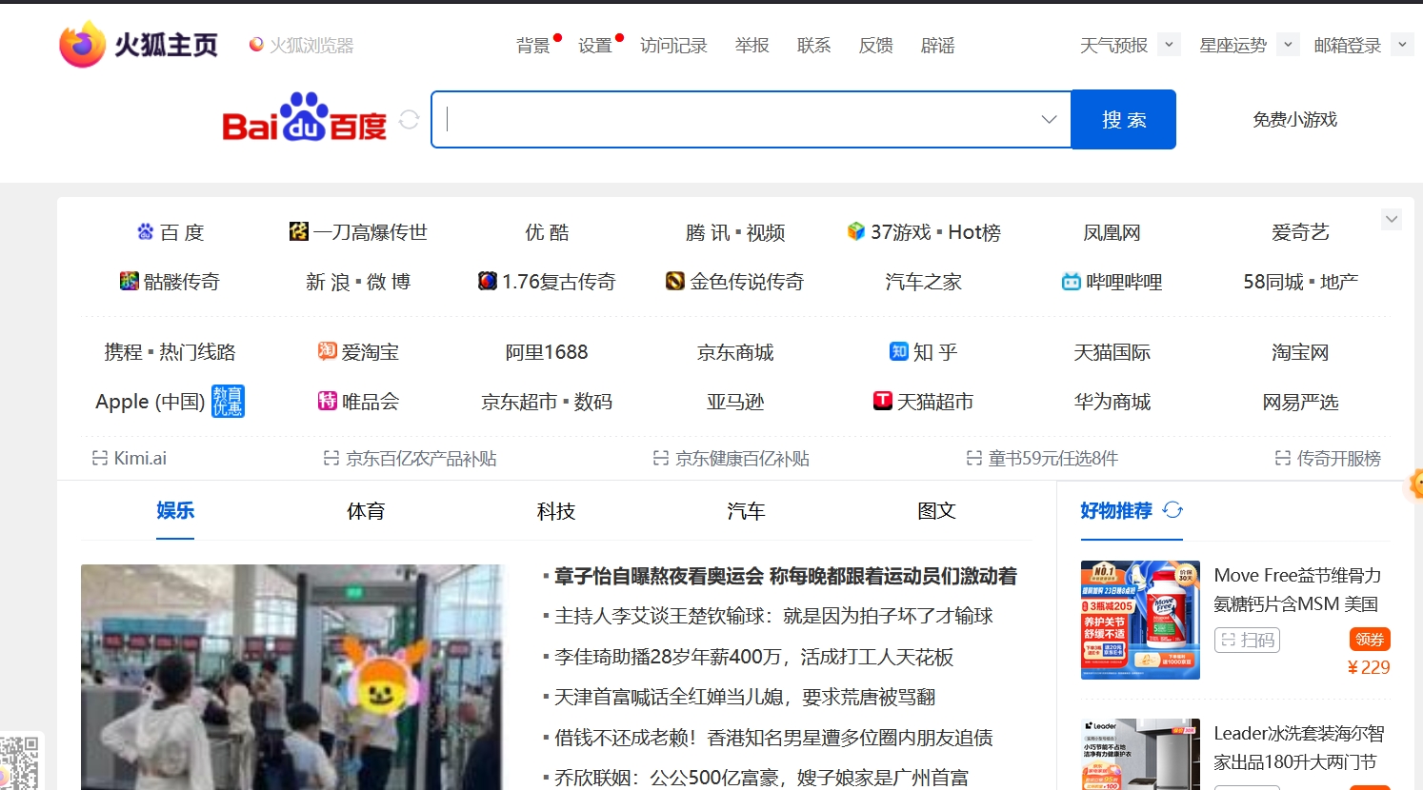Click the 联系 menu link

click(814, 46)
